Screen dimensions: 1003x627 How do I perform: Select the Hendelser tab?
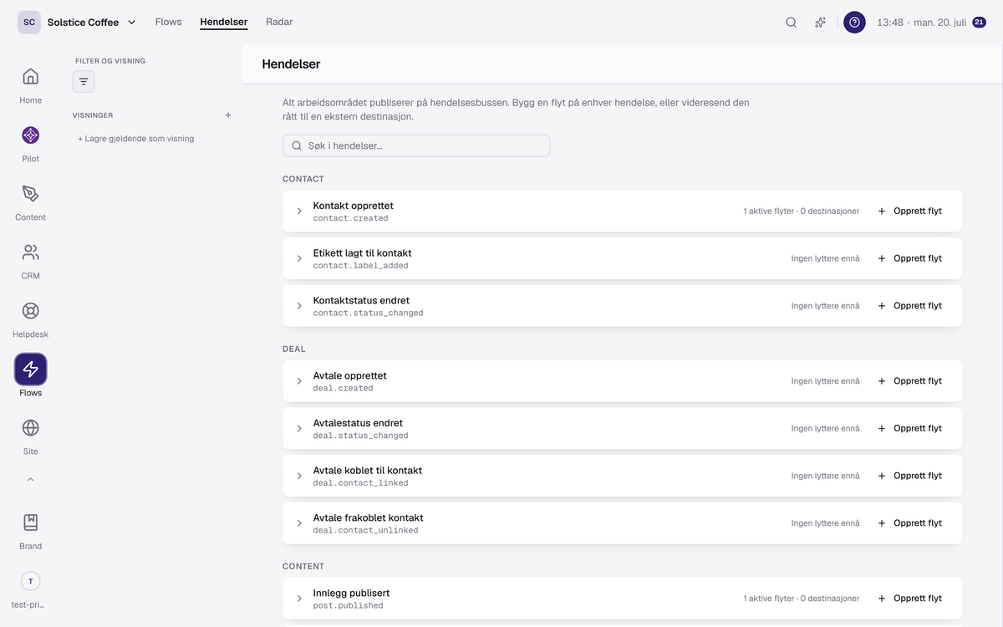click(x=224, y=23)
